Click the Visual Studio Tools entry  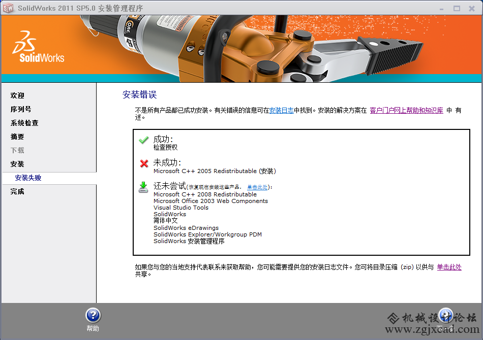pos(181,208)
